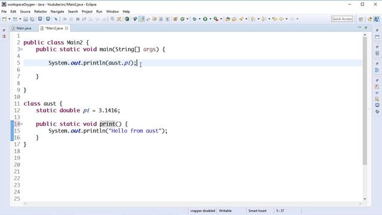Expand the External Tools dropdown arrow

(x=221, y=19)
